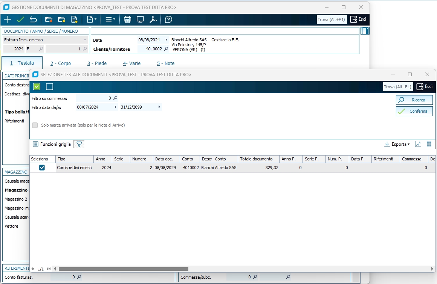This screenshot has width=437, height=284.
Task: Click the grid filter funnel icon
Action: (x=79, y=144)
